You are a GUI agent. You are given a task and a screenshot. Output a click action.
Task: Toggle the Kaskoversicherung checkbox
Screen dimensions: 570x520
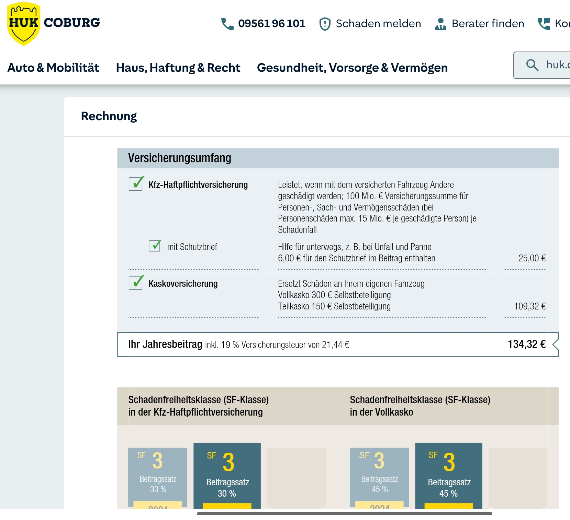[136, 283]
